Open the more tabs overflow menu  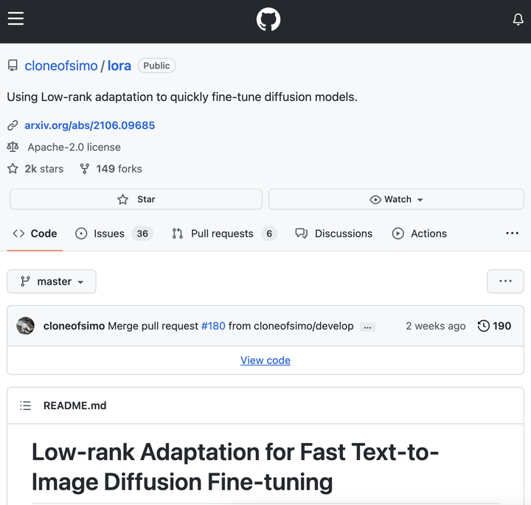(x=512, y=234)
